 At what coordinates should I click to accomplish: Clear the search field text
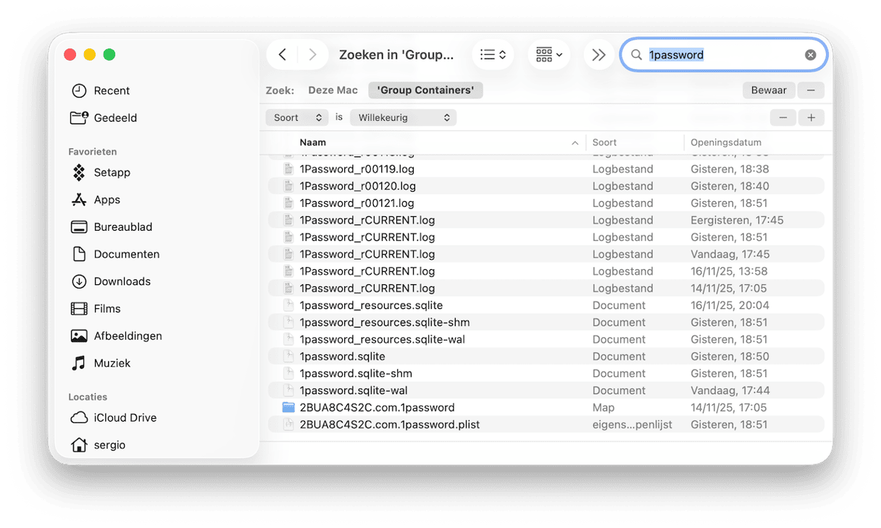coord(810,55)
